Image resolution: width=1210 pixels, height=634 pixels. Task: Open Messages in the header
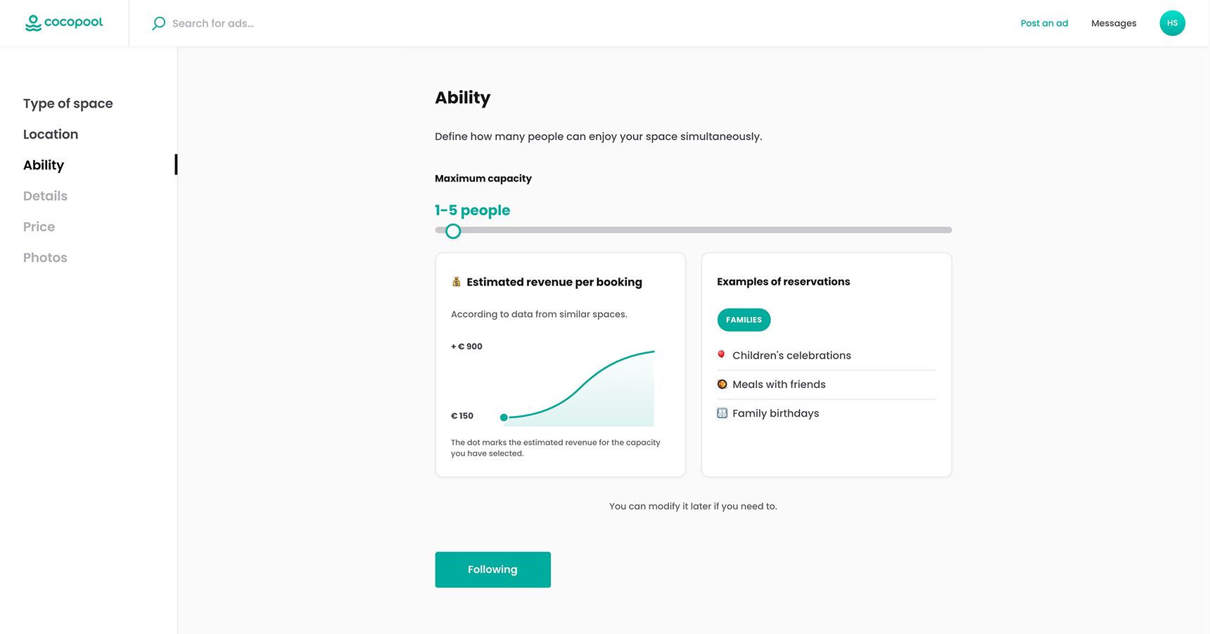click(x=1114, y=23)
